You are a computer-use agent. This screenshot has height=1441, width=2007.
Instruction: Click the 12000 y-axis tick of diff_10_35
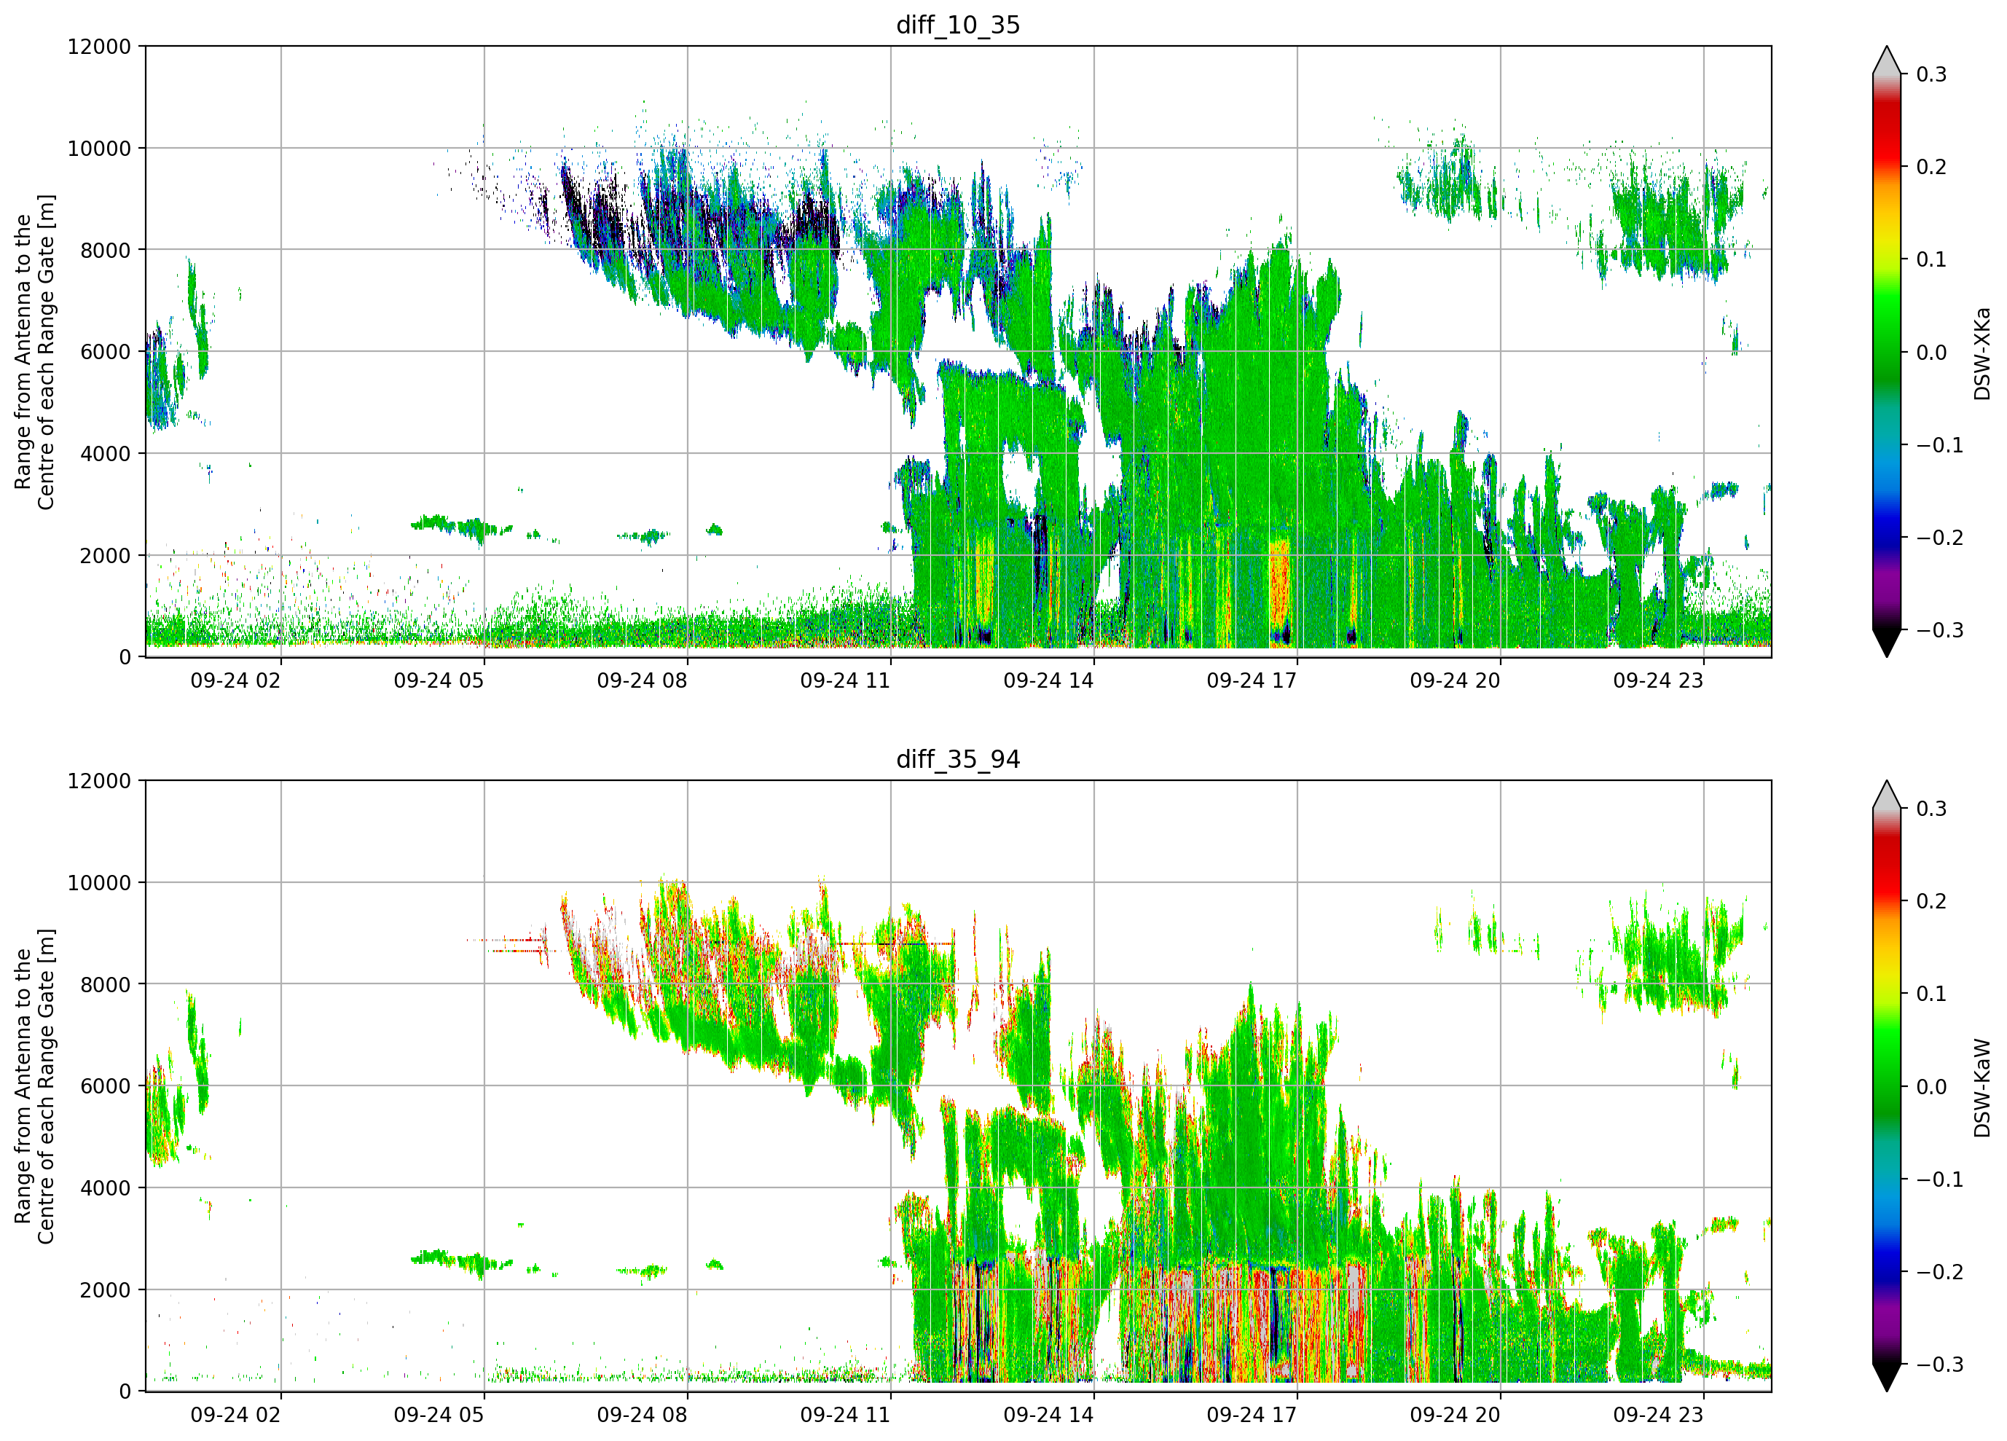click(x=99, y=47)
